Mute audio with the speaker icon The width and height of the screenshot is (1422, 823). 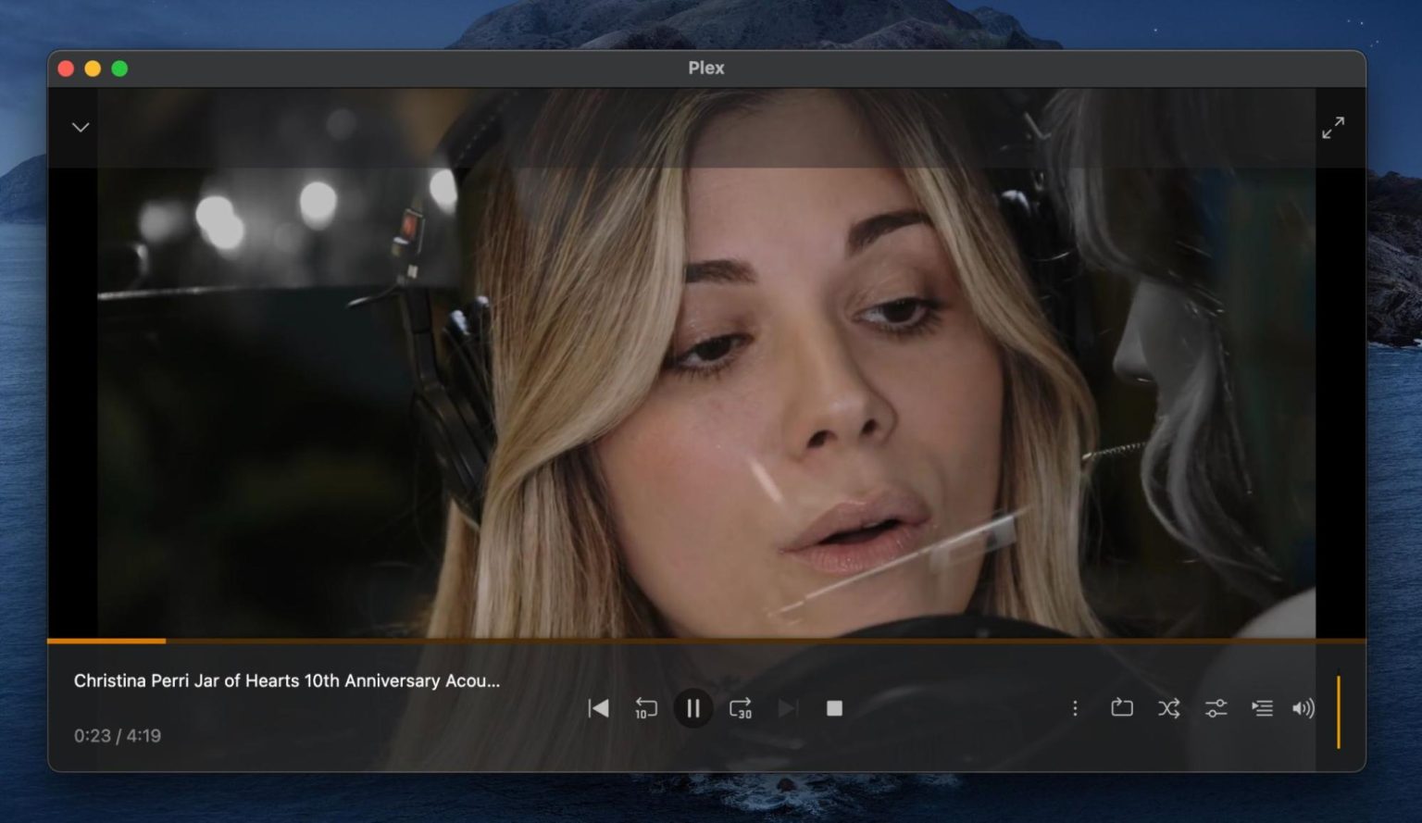1303,708
